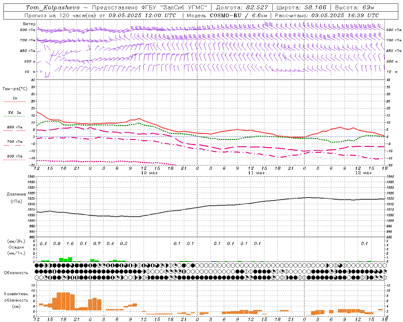Click the 1.6 precipitation value
Screen dimensions: 403x322
(x=70, y=244)
